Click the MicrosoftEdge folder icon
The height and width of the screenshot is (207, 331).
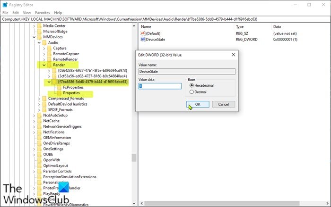(39, 32)
